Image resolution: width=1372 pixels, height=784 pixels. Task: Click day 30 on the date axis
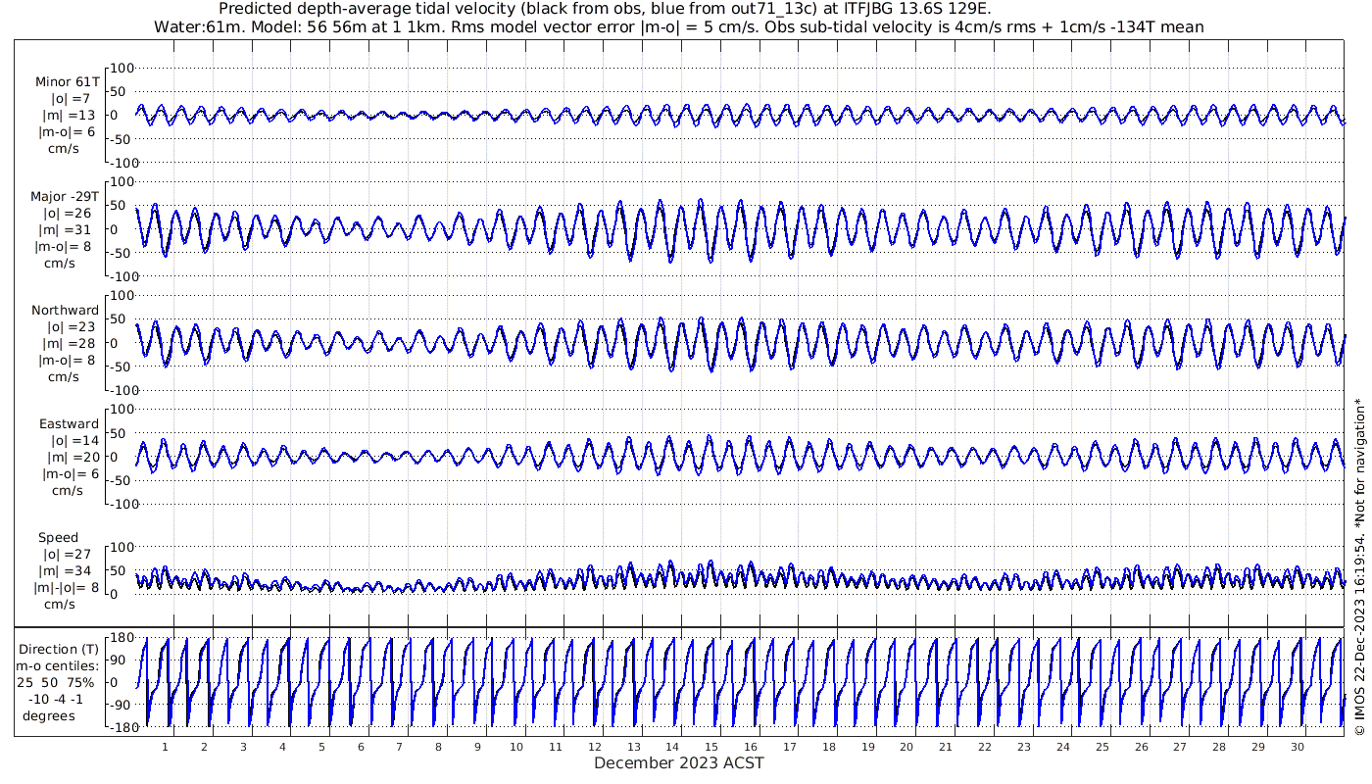coord(1297,747)
